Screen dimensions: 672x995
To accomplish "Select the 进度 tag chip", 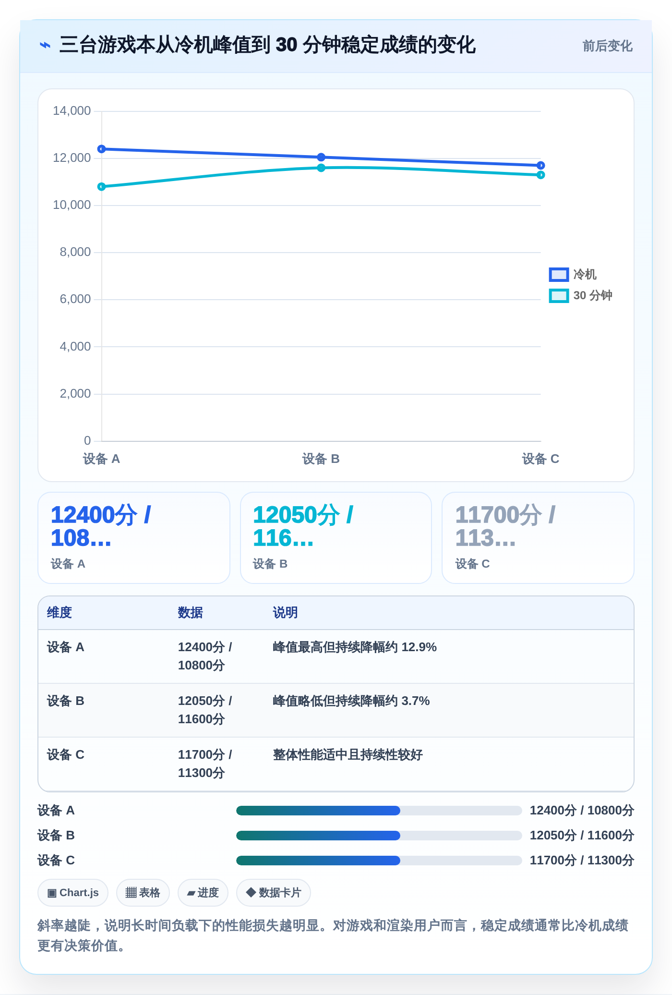I will click(x=203, y=893).
